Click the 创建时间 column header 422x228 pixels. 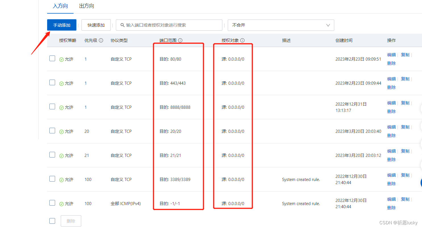coord(344,41)
